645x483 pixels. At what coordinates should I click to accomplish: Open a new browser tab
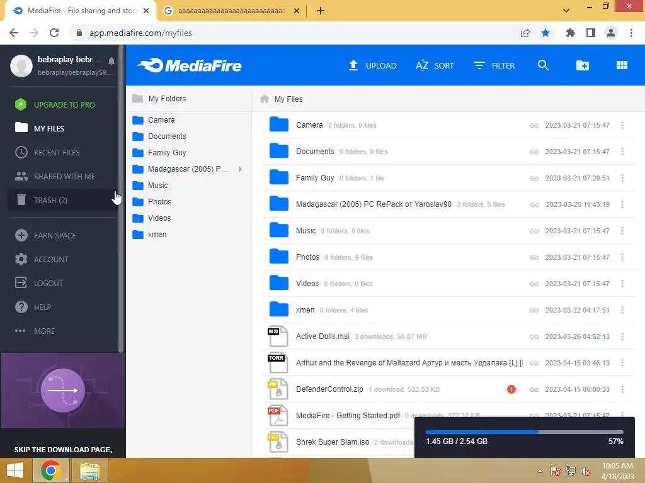tap(321, 11)
